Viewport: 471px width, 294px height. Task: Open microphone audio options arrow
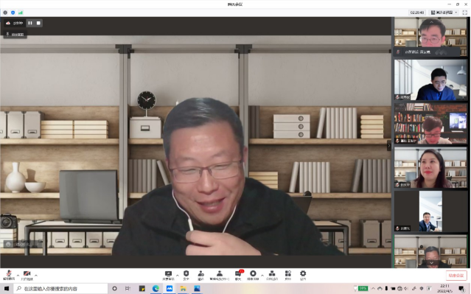point(18,275)
